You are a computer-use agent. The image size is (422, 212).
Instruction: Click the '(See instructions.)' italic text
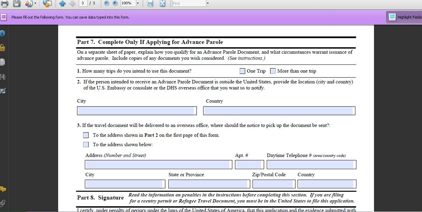tap(246, 58)
